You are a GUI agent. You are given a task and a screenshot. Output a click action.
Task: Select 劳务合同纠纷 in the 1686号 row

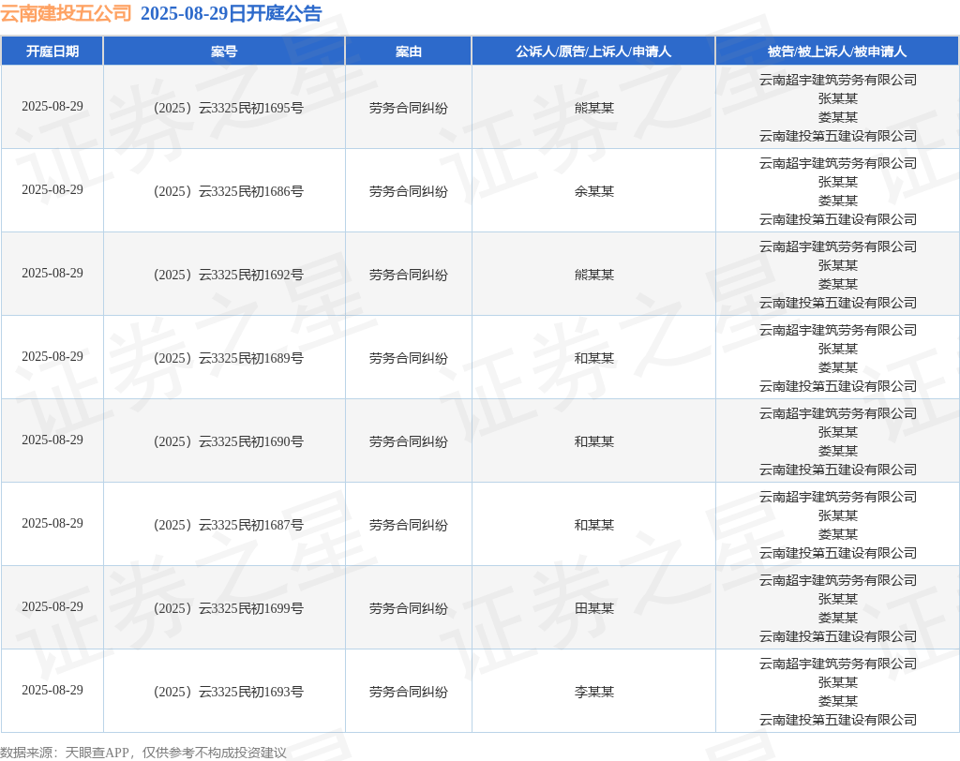[x=409, y=191]
